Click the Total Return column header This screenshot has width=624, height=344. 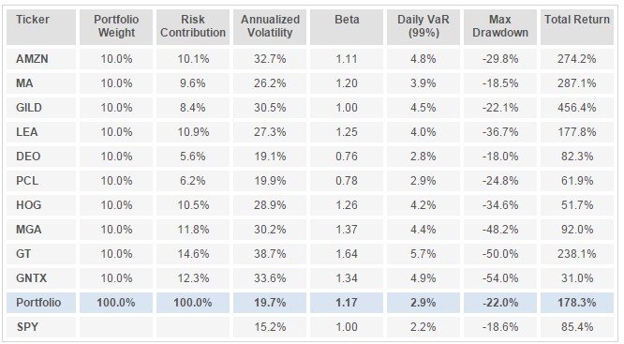click(x=577, y=26)
